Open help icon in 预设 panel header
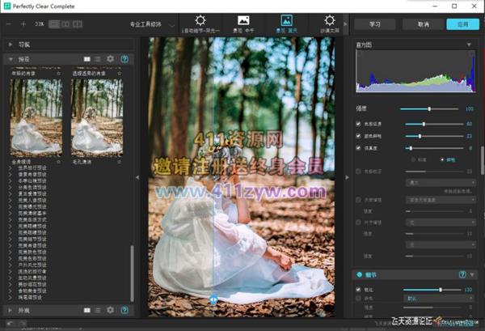This screenshot has height=331, width=485. click(x=124, y=59)
